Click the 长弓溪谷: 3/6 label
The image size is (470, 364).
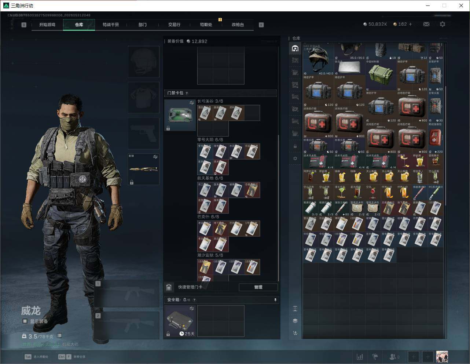(210, 101)
